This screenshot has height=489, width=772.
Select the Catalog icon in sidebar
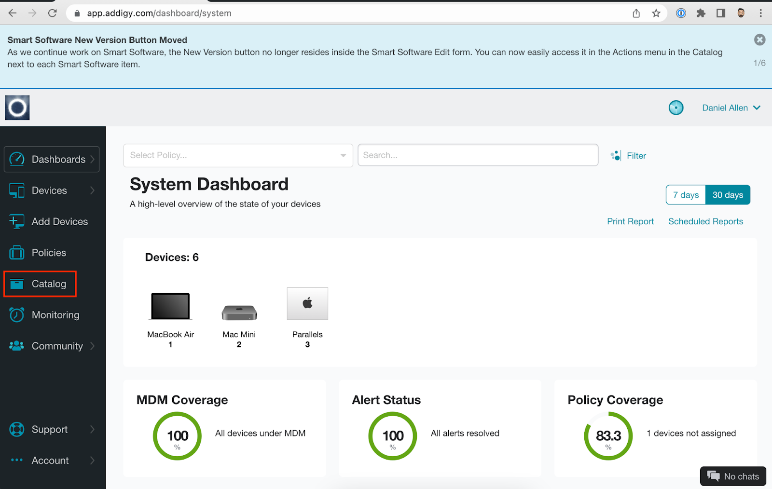[16, 284]
